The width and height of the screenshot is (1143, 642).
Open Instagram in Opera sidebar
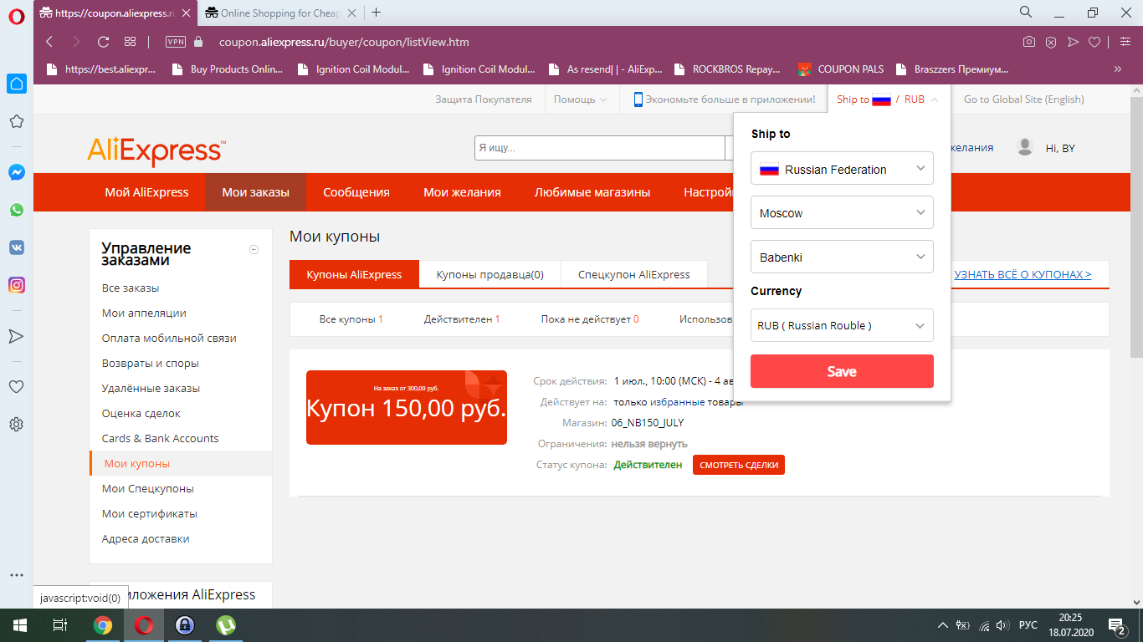pos(16,285)
